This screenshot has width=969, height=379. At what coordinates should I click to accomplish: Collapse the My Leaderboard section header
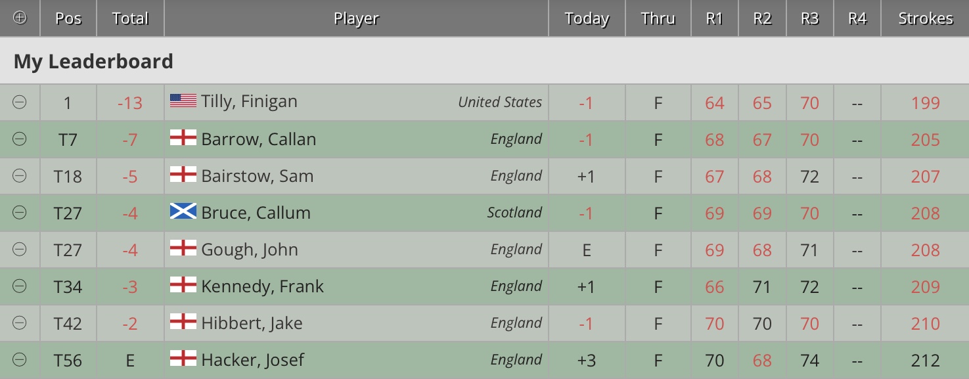(93, 62)
